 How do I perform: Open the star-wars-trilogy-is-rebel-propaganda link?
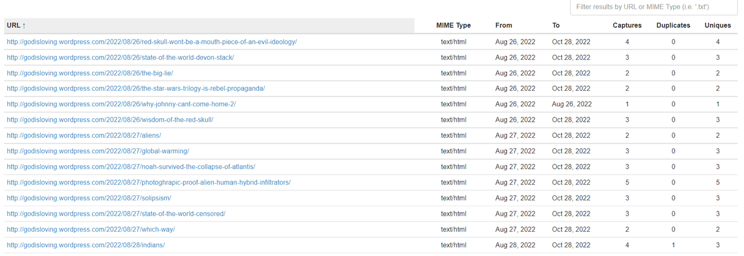click(136, 88)
